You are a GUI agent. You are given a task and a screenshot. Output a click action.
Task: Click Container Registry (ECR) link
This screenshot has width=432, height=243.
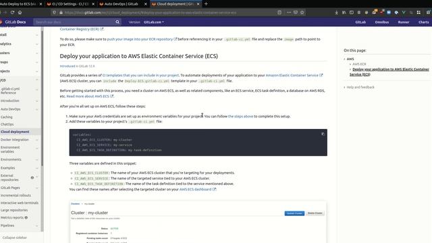[x=82, y=29]
